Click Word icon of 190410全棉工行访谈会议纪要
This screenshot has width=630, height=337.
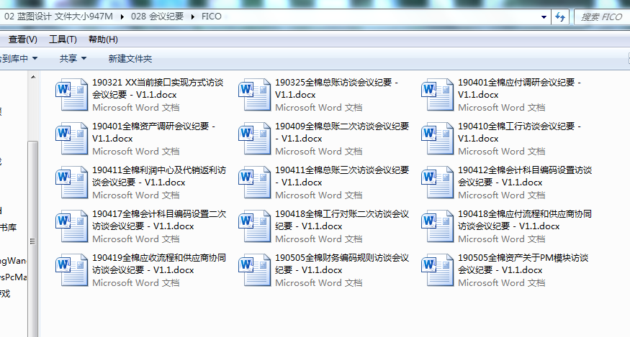tap(437, 139)
